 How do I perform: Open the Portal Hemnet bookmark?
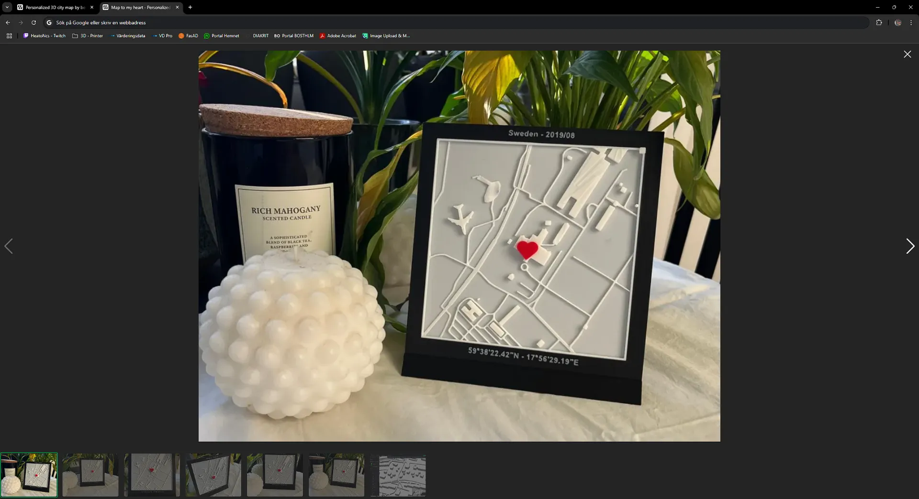[x=222, y=35]
